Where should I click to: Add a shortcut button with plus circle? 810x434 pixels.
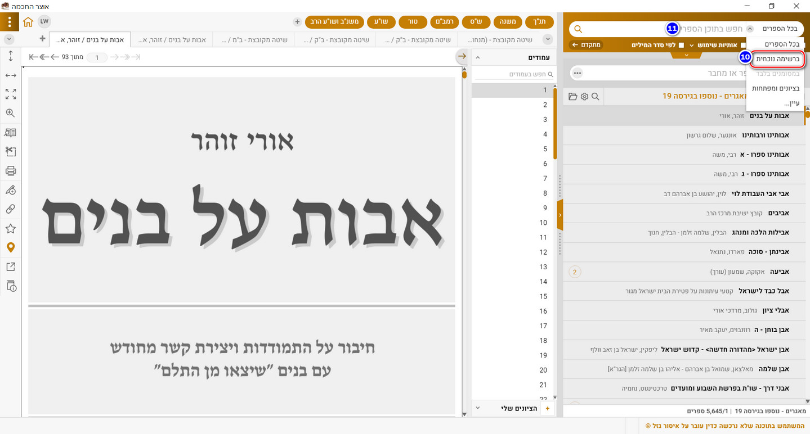pyautogui.click(x=298, y=22)
